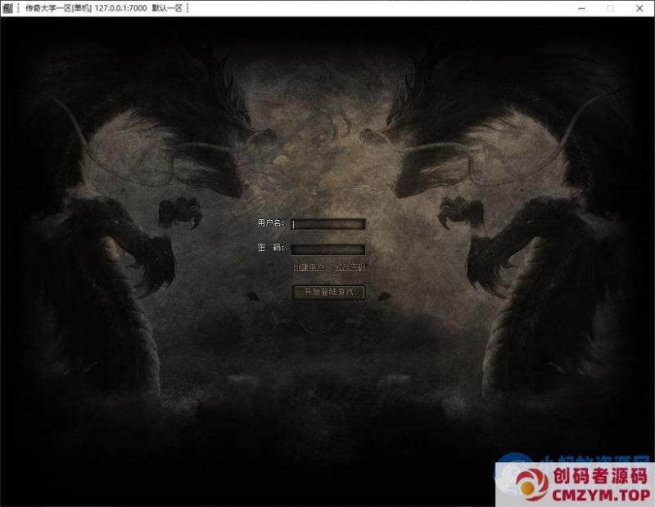Open the 修改密码 change password link
Viewport: 655px width, 507px height.
tap(350, 267)
